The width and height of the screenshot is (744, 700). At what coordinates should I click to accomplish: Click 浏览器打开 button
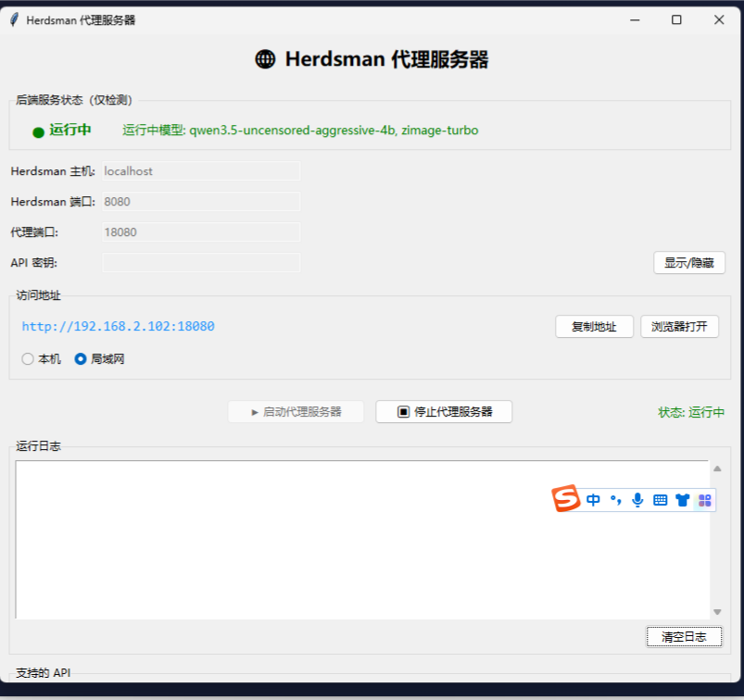pos(679,326)
